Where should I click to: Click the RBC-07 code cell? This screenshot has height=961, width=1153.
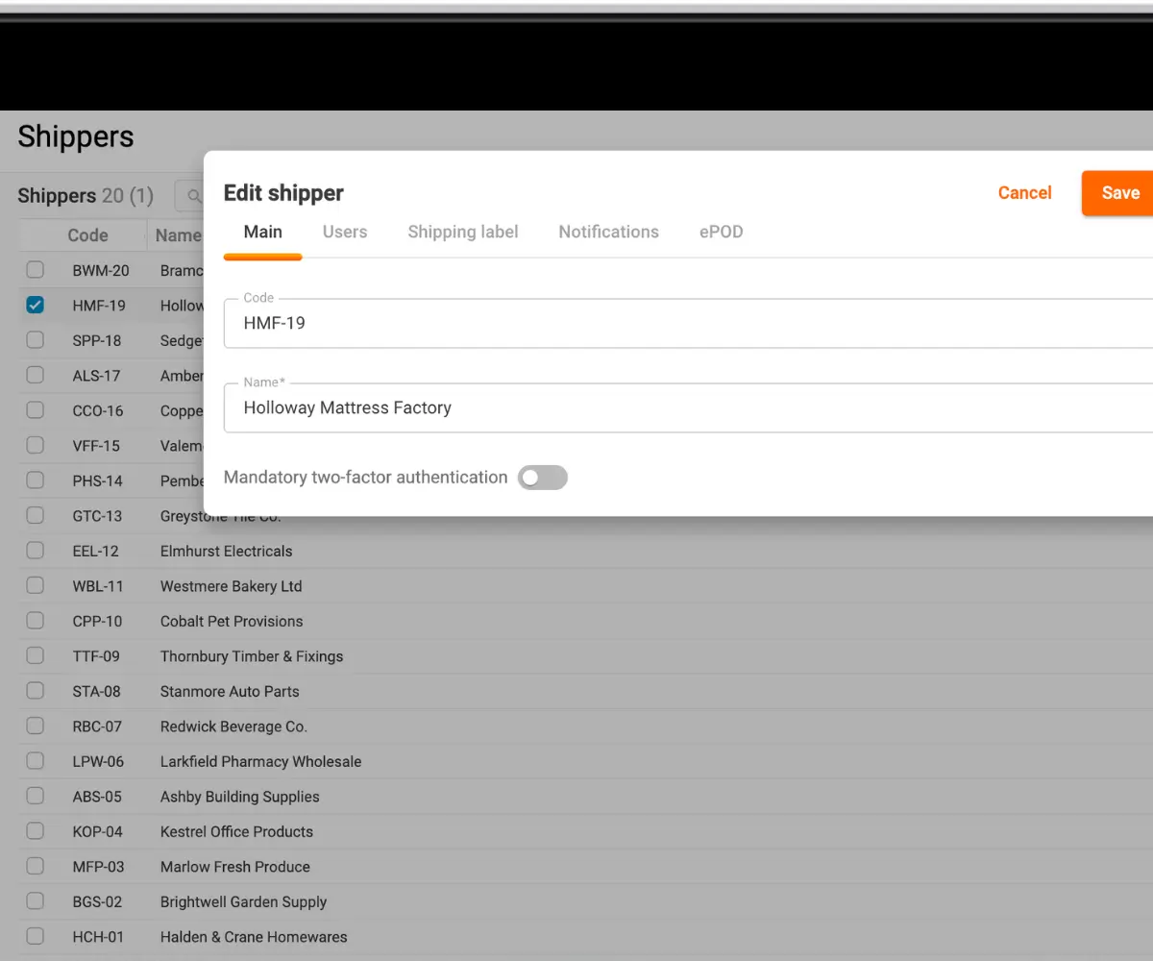click(97, 727)
